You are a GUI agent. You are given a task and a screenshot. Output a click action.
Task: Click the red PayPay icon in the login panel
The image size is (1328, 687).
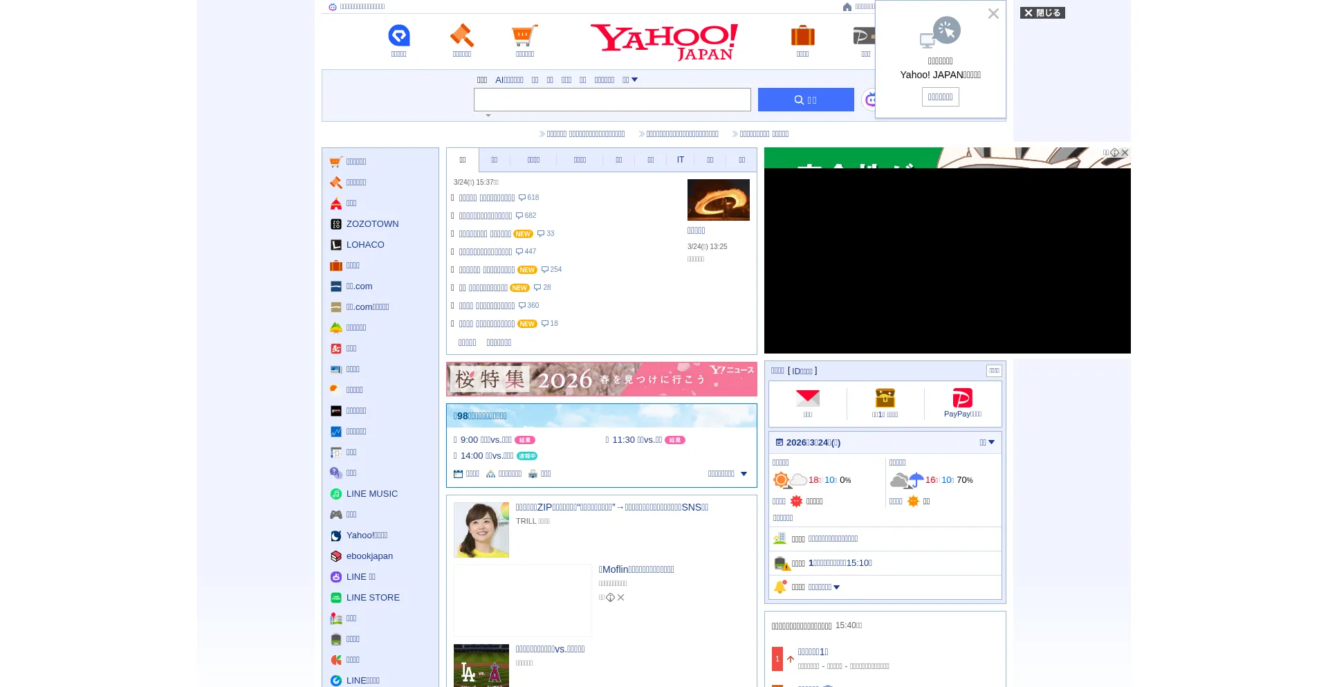click(963, 398)
